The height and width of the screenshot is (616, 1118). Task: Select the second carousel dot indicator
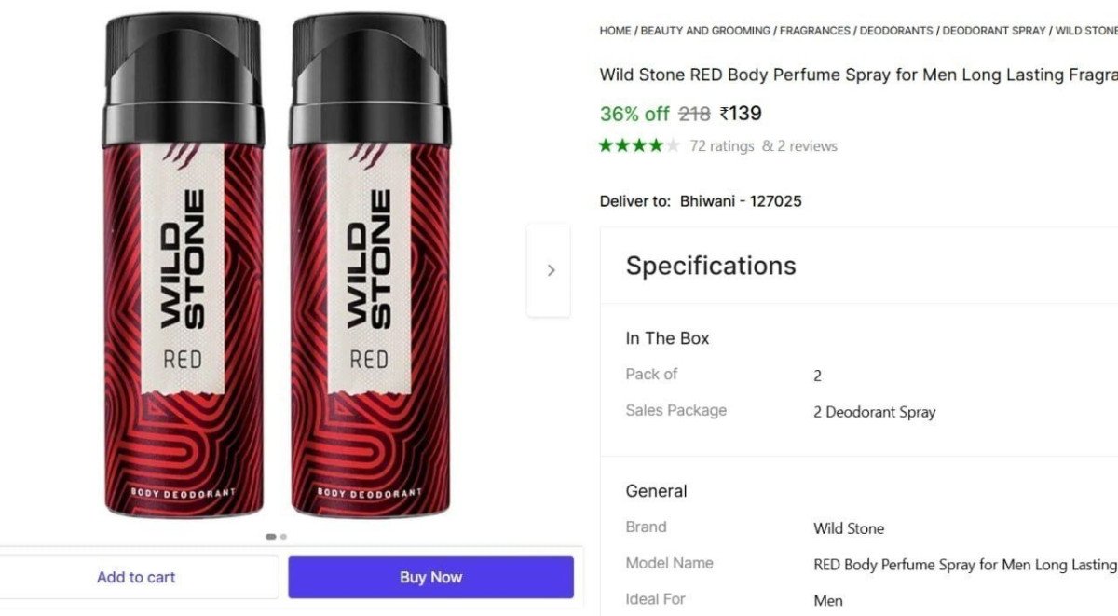click(x=283, y=536)
